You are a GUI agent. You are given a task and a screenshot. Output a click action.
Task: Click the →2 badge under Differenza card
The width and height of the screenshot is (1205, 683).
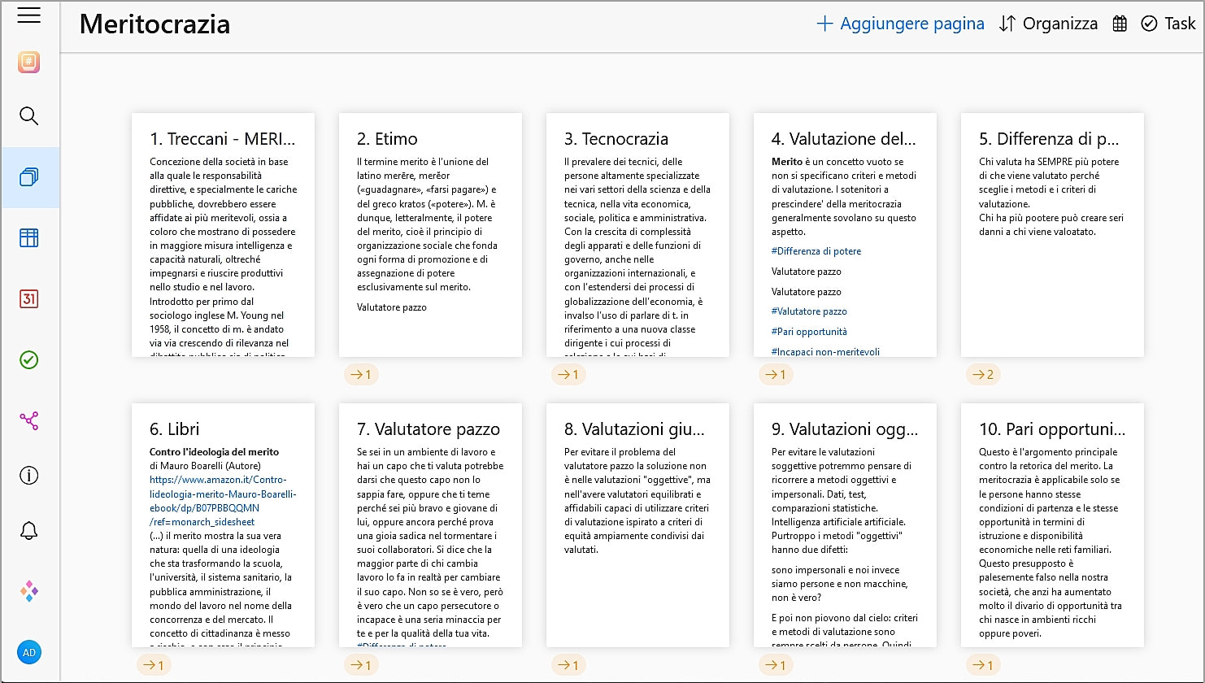pyautogui.click(x=982, y=375)
